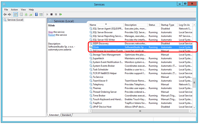199x124 pixels.
Task: Click the vertical scrollbar up arrow
Action: pos(194,25)
